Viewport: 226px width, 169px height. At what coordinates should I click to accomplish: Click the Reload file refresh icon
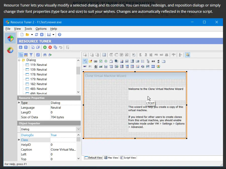tap(36, 35)
